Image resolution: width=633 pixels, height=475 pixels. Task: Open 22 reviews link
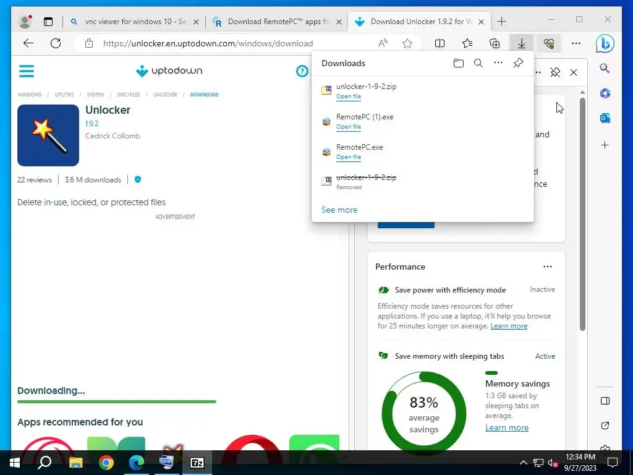pyautogui.click(x=35, y=180)
